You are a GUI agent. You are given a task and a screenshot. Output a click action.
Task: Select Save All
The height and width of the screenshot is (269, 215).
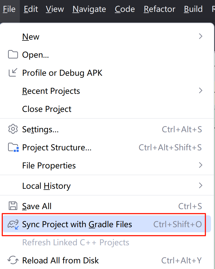[37, 206]
